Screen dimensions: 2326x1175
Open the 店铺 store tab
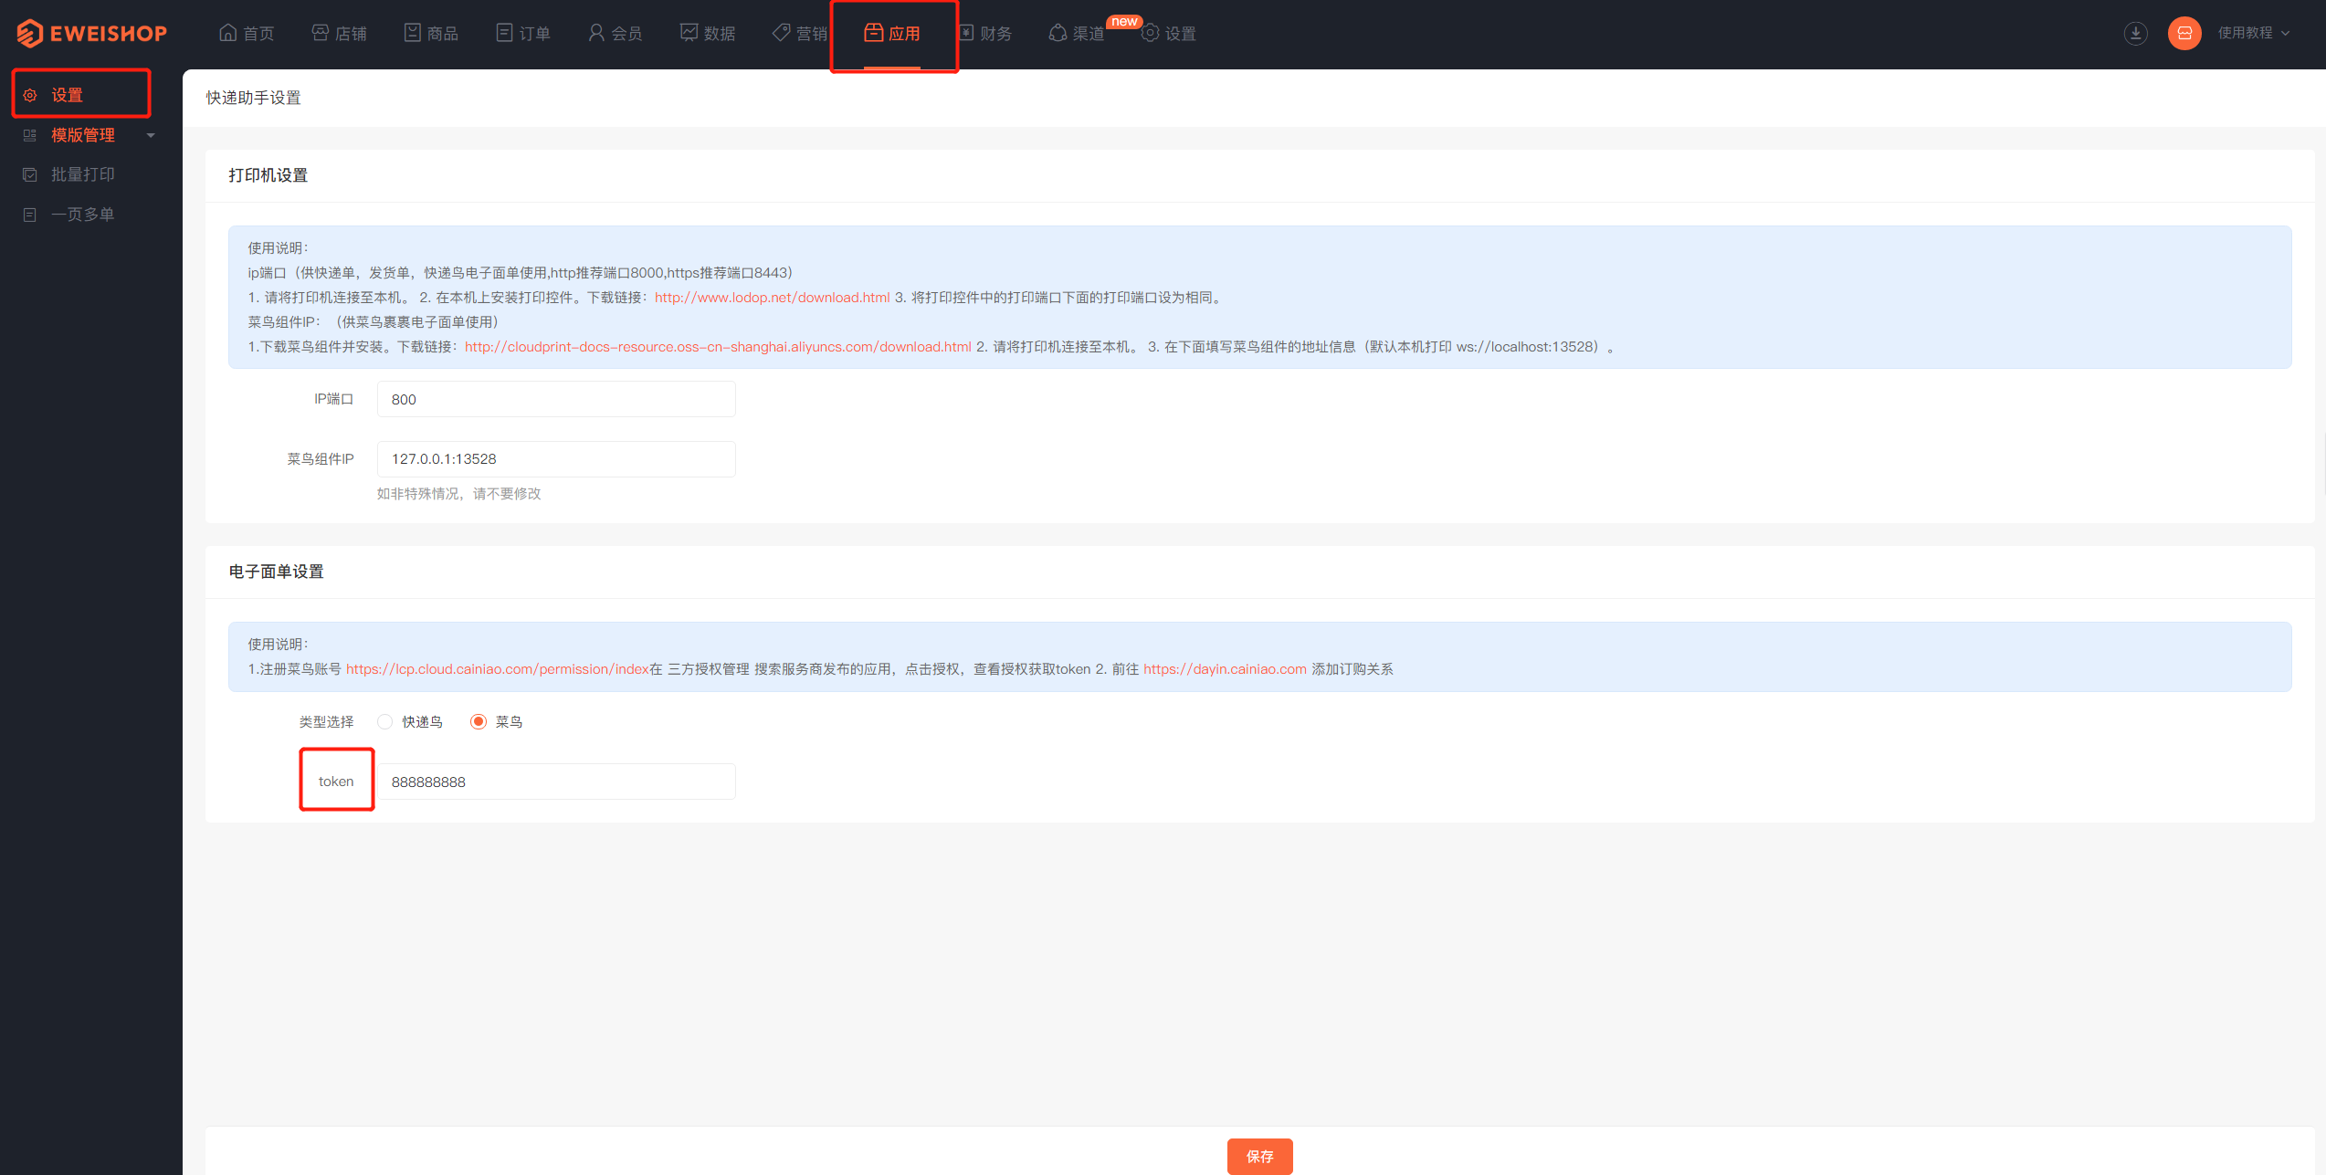pyautogui.click(x=339, y=33)
